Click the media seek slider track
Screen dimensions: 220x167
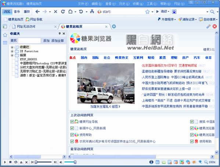pos(43,162)
